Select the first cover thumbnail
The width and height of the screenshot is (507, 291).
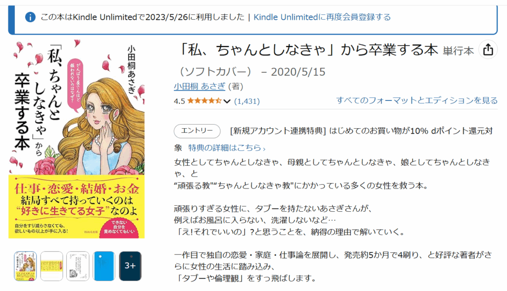tap(25, 266)
